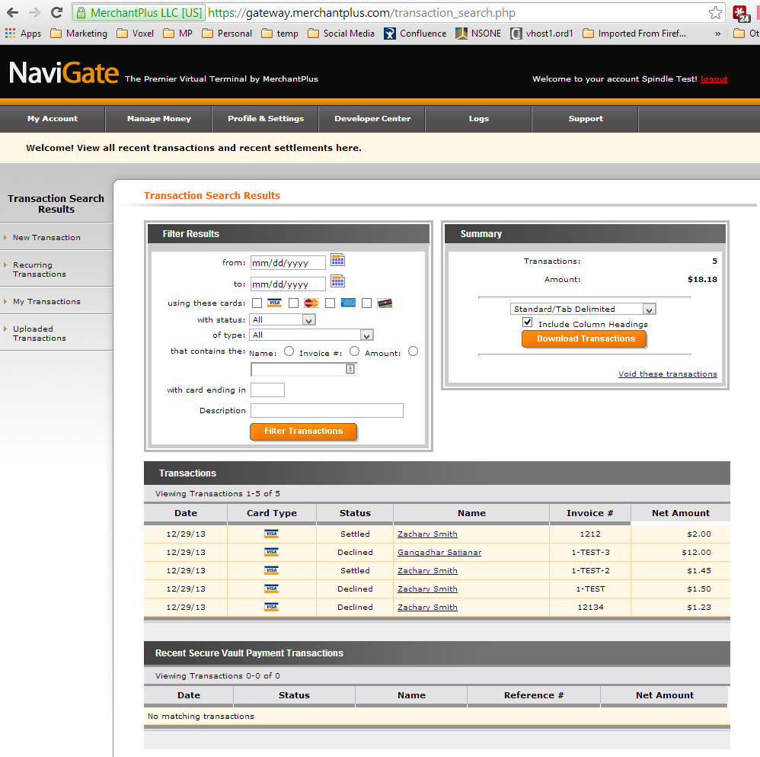Screen dimensions: 760x757
Task: Click the 'with card ending in' field
Action: click(x=267, y=390)
